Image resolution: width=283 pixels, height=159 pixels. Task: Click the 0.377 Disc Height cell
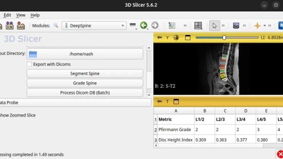[246, 140]
